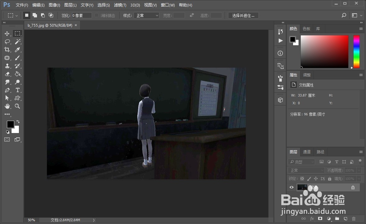This screenshot has height=224, width=366.
Task: Choose New Selection mode
Action: (27, 15)
